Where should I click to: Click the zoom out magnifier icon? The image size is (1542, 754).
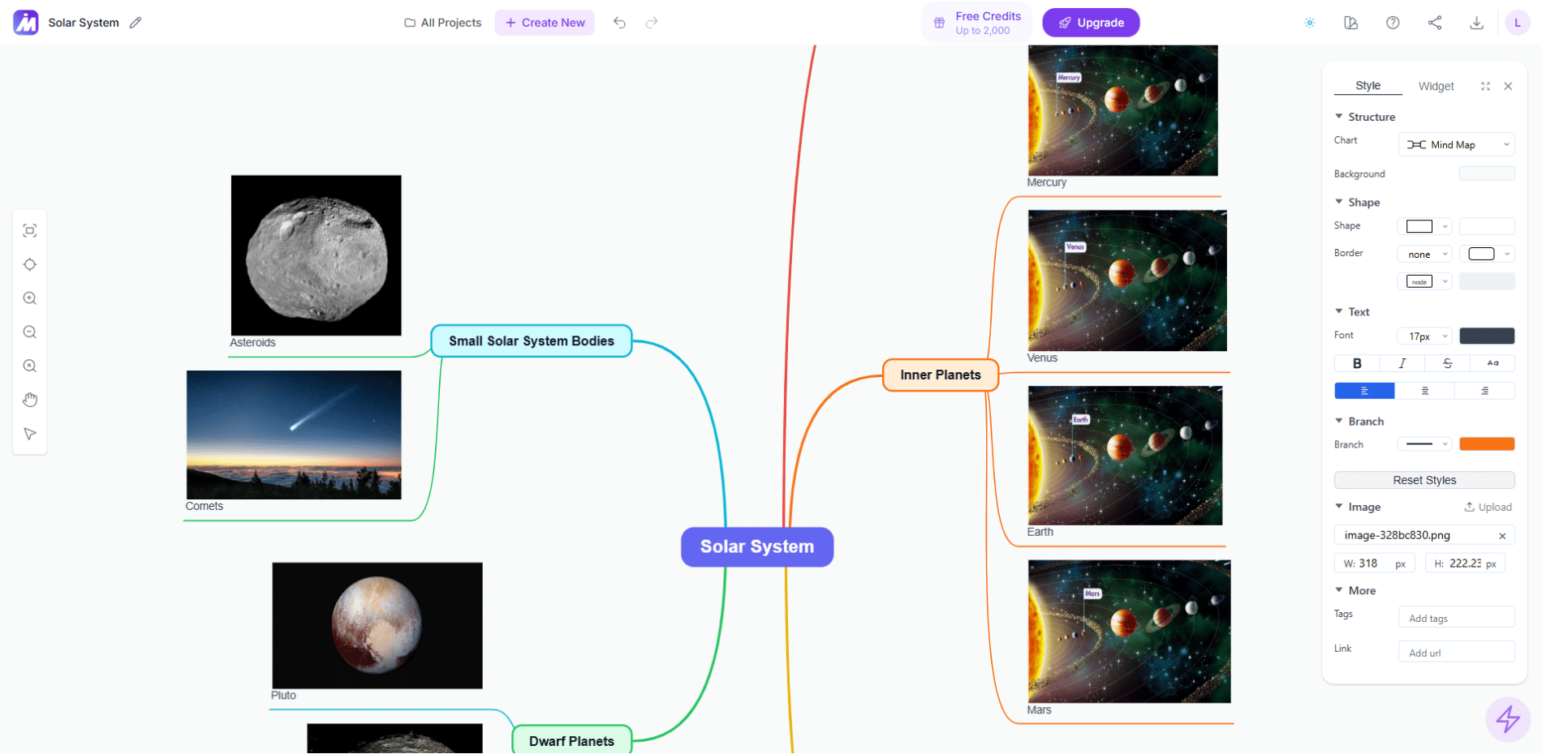(30, 332)
